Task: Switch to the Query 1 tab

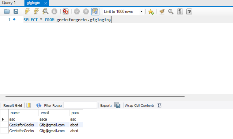Action: pos(9,3)
